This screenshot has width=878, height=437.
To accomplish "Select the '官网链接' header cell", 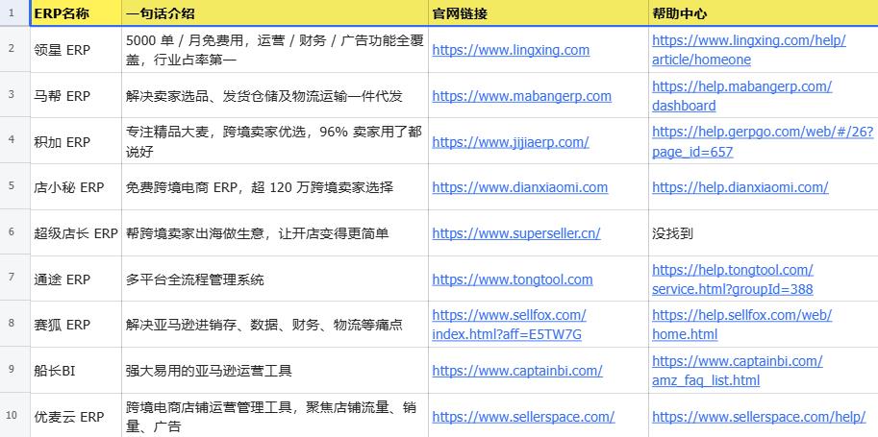I will click(539, 13).
